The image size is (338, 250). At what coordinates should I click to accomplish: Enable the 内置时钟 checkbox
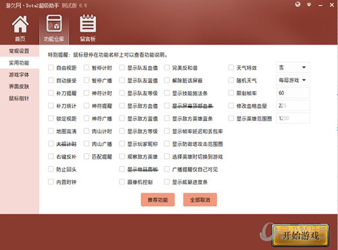51,182
